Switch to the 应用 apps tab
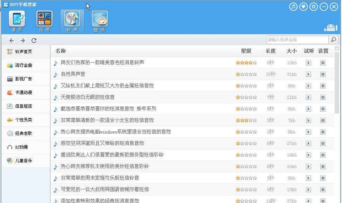342x203 pixels. pyautogui.click(x=44, y=21)
